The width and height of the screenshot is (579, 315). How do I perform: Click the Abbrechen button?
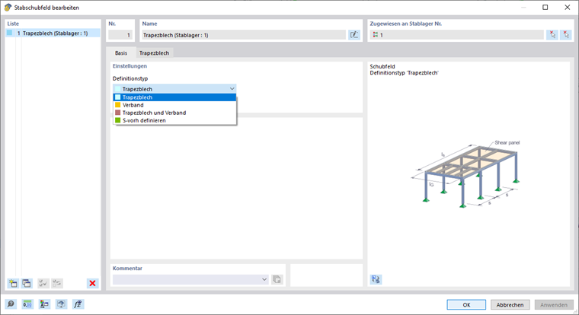click(x=510, y=304)
